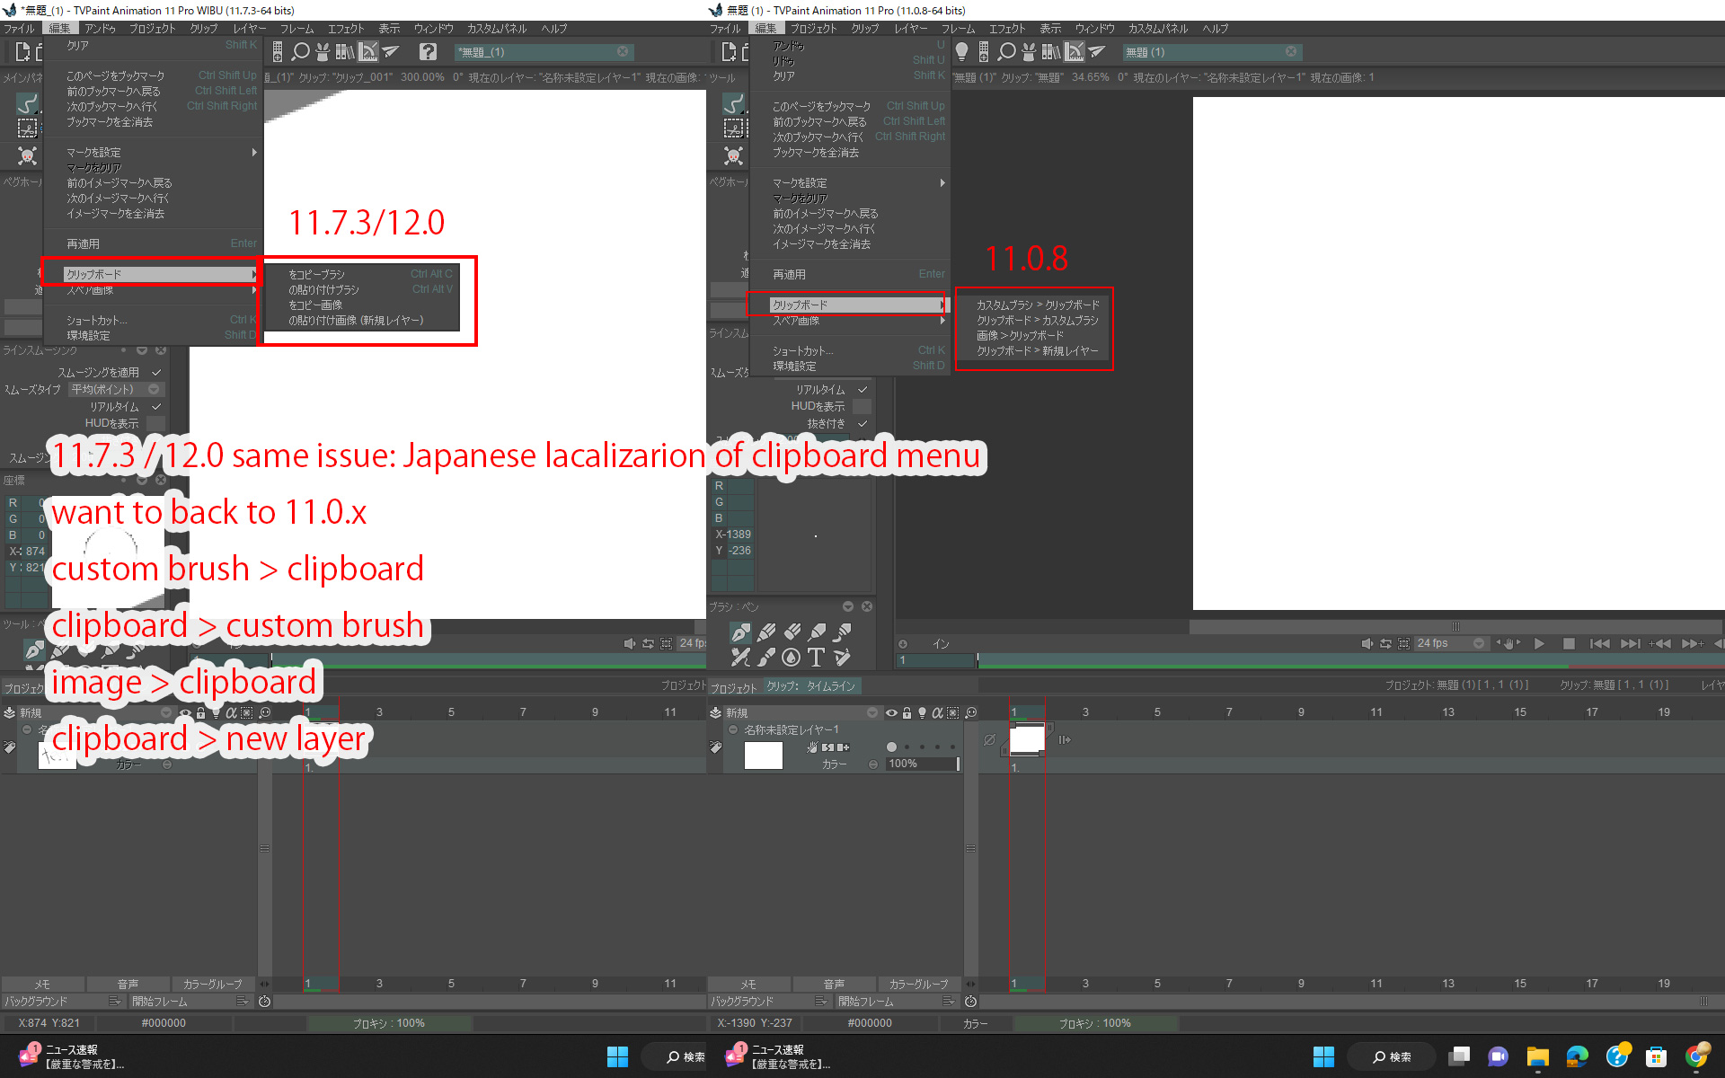This screenshot has width=1725, height=1078.
Task: Toggle 抜き付き checkbox in right window
Action: [862, 424]
